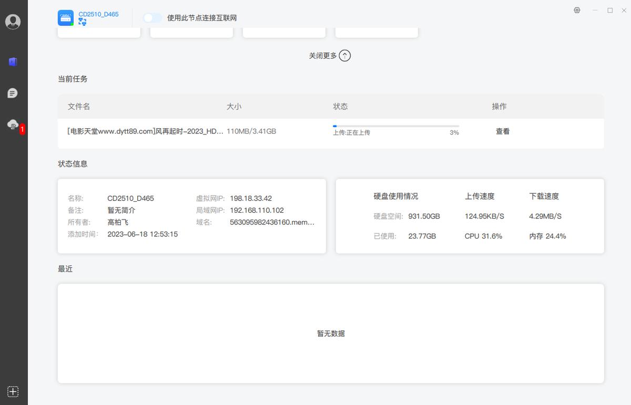Click the CD2510_D465 device icon
The height and width of the screenshot is (405, 631).
click(65, 17)
